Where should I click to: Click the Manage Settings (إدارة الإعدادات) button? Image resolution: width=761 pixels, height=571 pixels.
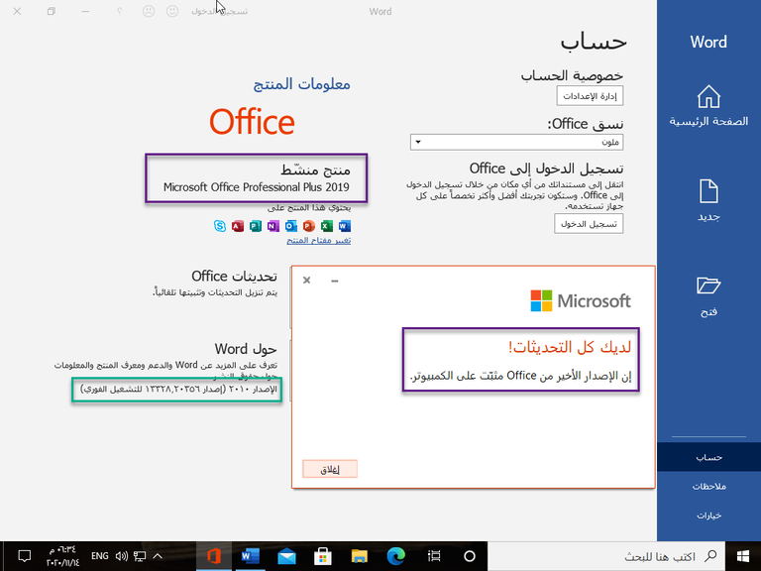click(590, 96)
